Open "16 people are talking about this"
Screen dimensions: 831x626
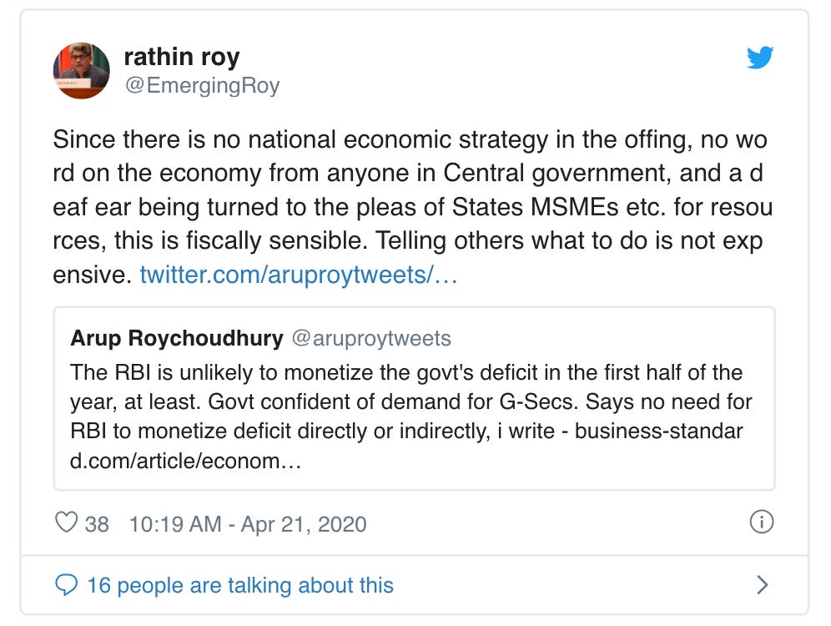(240, 586)
